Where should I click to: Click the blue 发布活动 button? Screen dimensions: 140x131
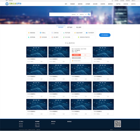coord(105,35)
